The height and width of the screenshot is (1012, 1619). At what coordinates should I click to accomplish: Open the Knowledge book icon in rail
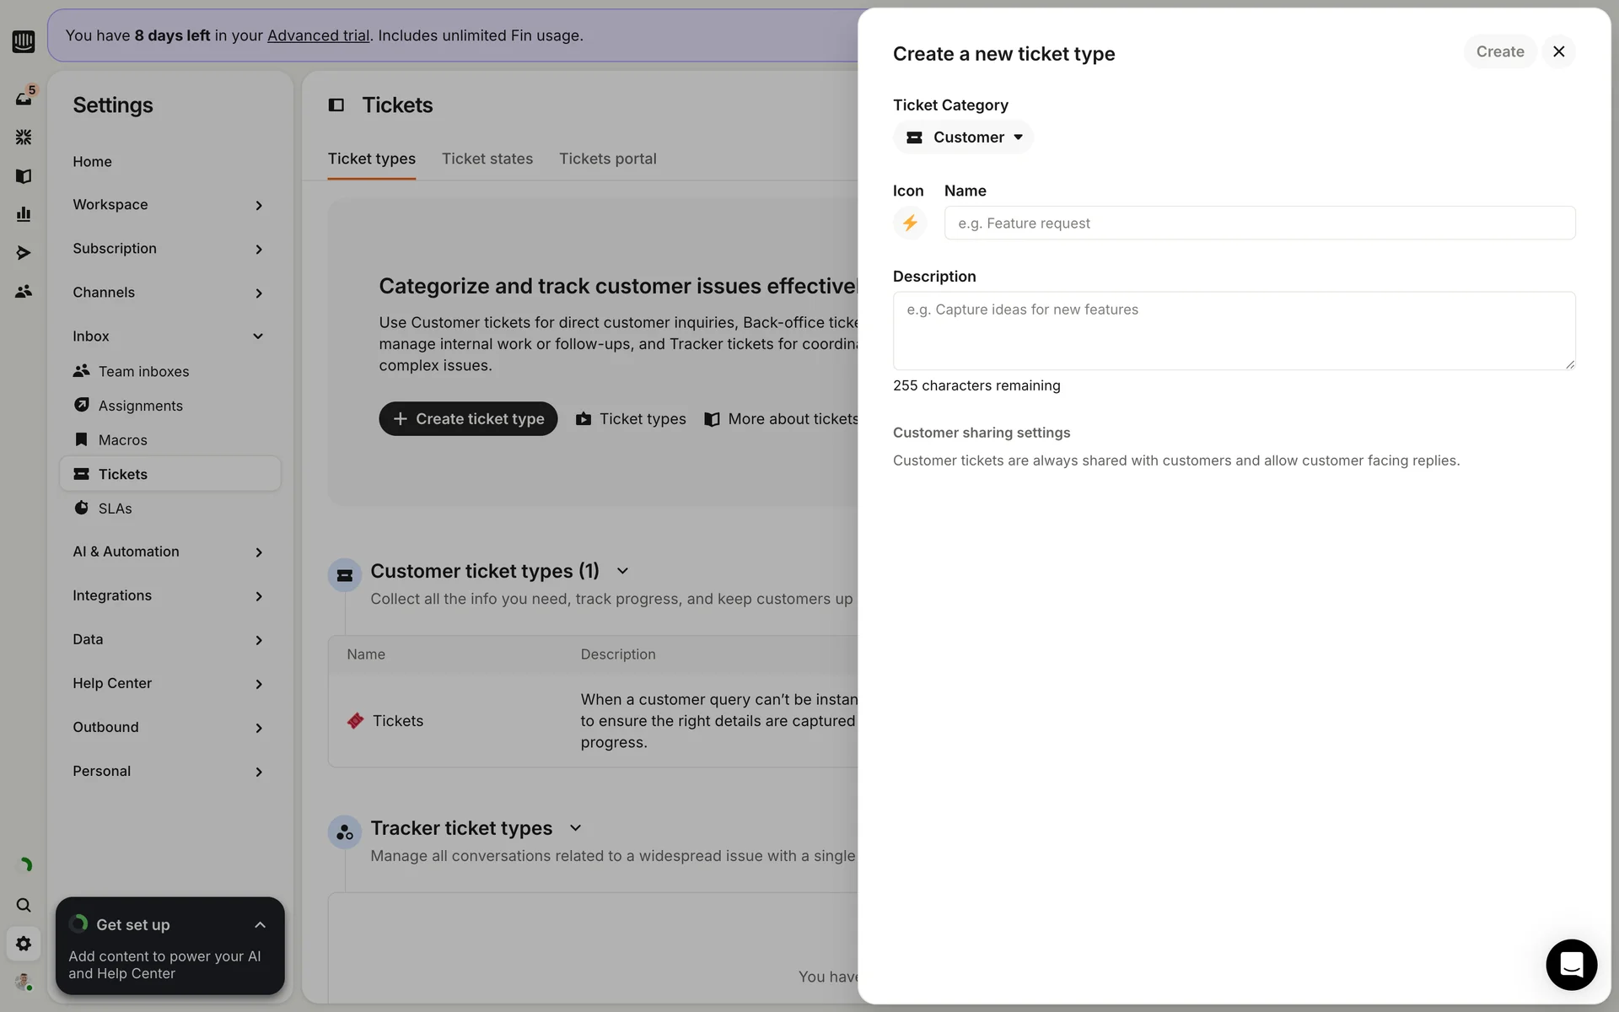(24, 175)
